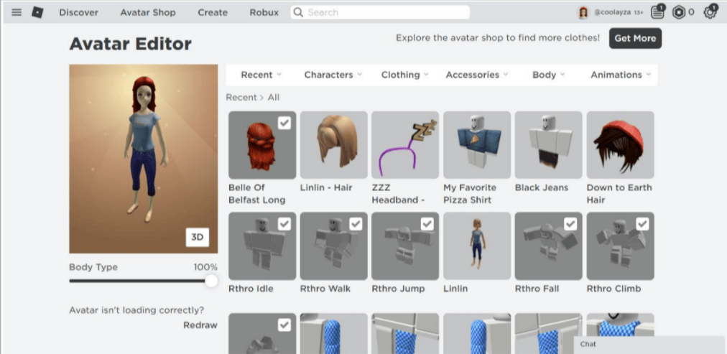Toggle the Rthro Idle animation checkbox
This screenshot has height=354, width=727.
[x=284, y=224]
